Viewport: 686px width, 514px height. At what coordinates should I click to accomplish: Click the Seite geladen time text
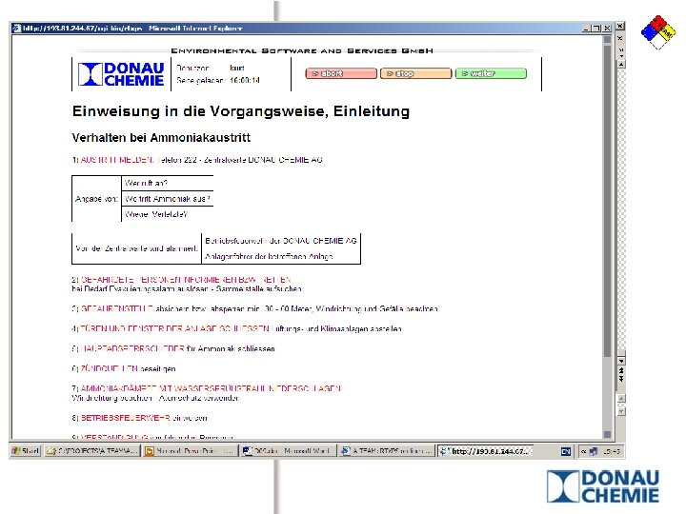point(218,80)
